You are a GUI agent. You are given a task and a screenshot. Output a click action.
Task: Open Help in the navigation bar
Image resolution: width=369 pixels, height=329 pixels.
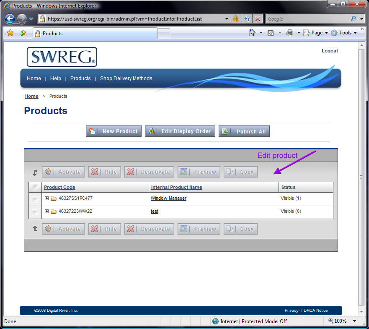[x=56, y=78]
